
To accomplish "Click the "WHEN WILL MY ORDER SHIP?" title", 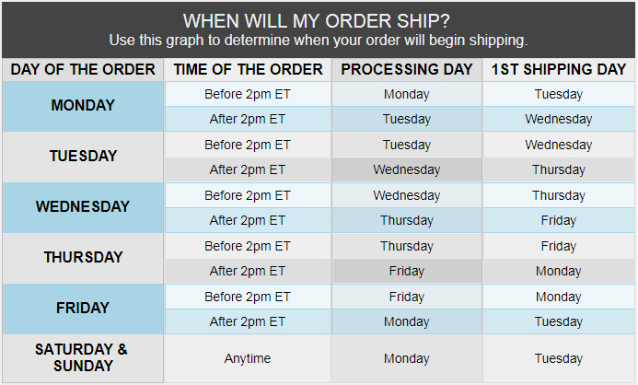I will (318, 20).
